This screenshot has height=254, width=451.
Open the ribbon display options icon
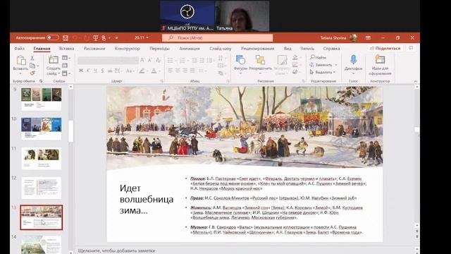pos(368,37)
